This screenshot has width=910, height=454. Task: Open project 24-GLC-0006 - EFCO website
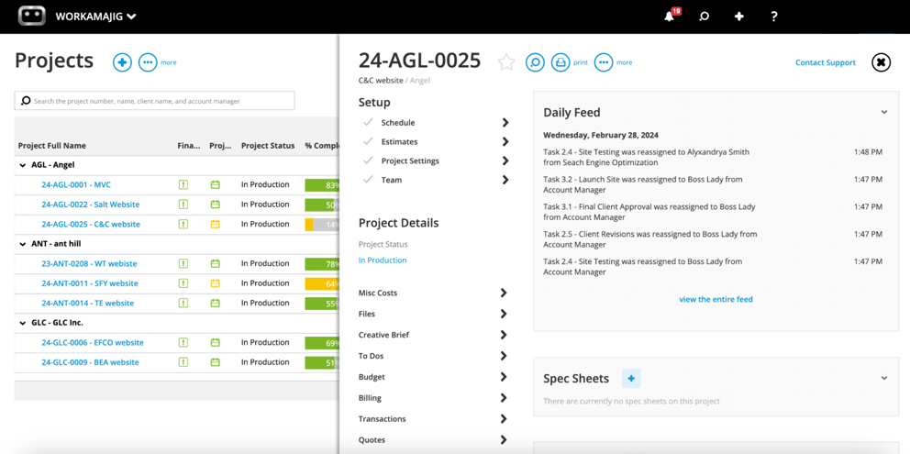(93, 342)
